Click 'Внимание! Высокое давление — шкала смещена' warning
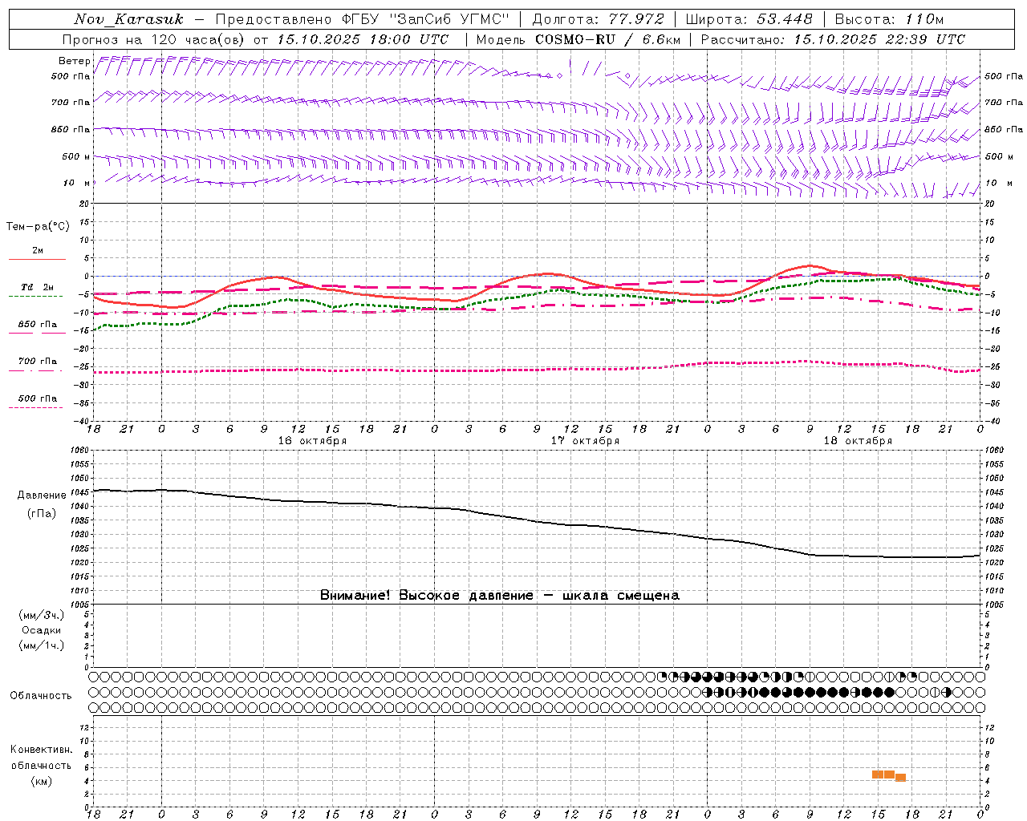The image size is (1027, 821). (x=500, y=595)
